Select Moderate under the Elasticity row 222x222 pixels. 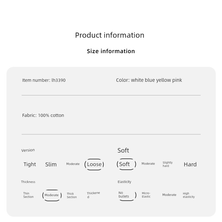tap(169, 195)
